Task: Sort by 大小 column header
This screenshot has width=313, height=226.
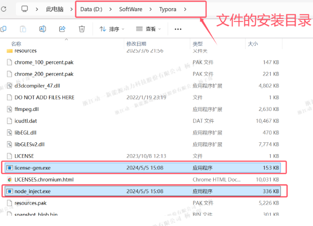Action: (x=253, y=44)
